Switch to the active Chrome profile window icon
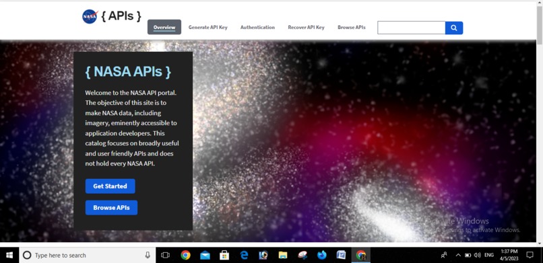This screenshot has height=263, width=543. pos(361,255)
